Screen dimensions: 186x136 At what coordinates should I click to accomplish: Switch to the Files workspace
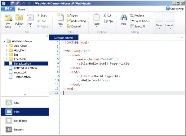pos(25,112)
